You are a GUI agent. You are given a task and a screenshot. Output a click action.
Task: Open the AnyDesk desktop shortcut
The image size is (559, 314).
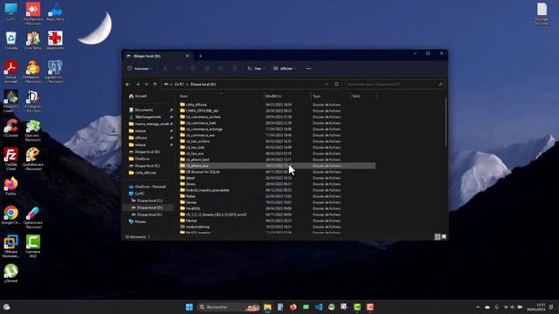point(33,13)
